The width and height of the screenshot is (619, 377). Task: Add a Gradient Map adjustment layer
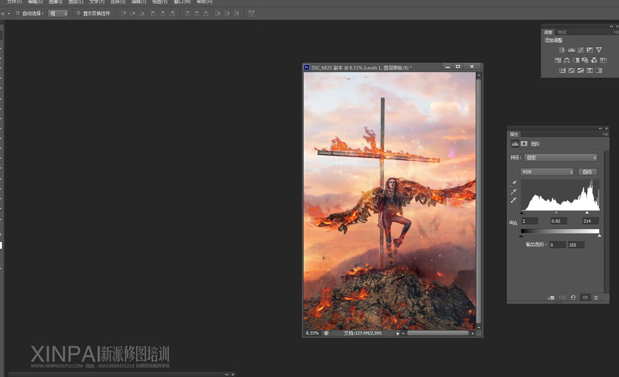coord(599,71)
